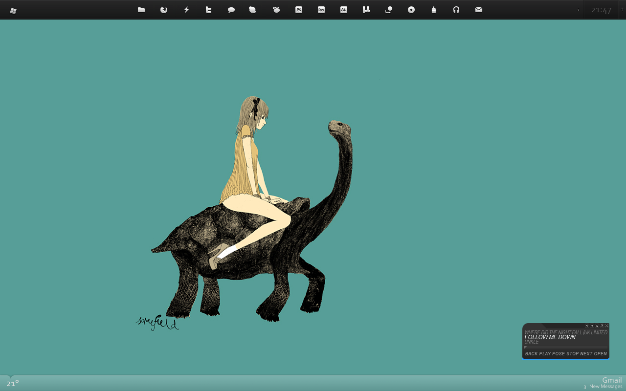
Task: Click the icon between uTorrent and disc
Action: click(x=389, y=10)
